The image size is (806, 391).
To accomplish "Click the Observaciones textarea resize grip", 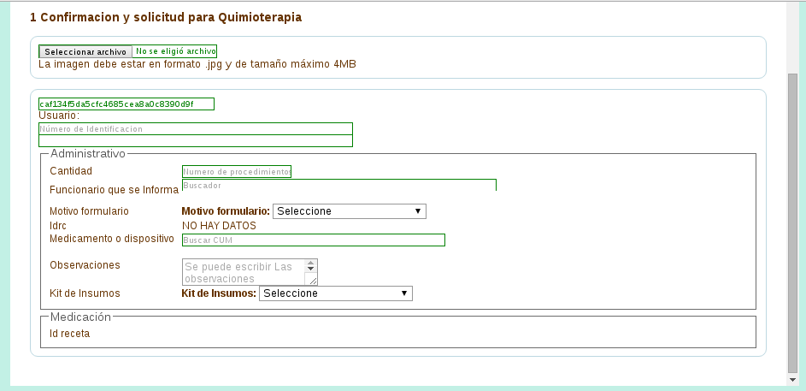I will point(313,280).
